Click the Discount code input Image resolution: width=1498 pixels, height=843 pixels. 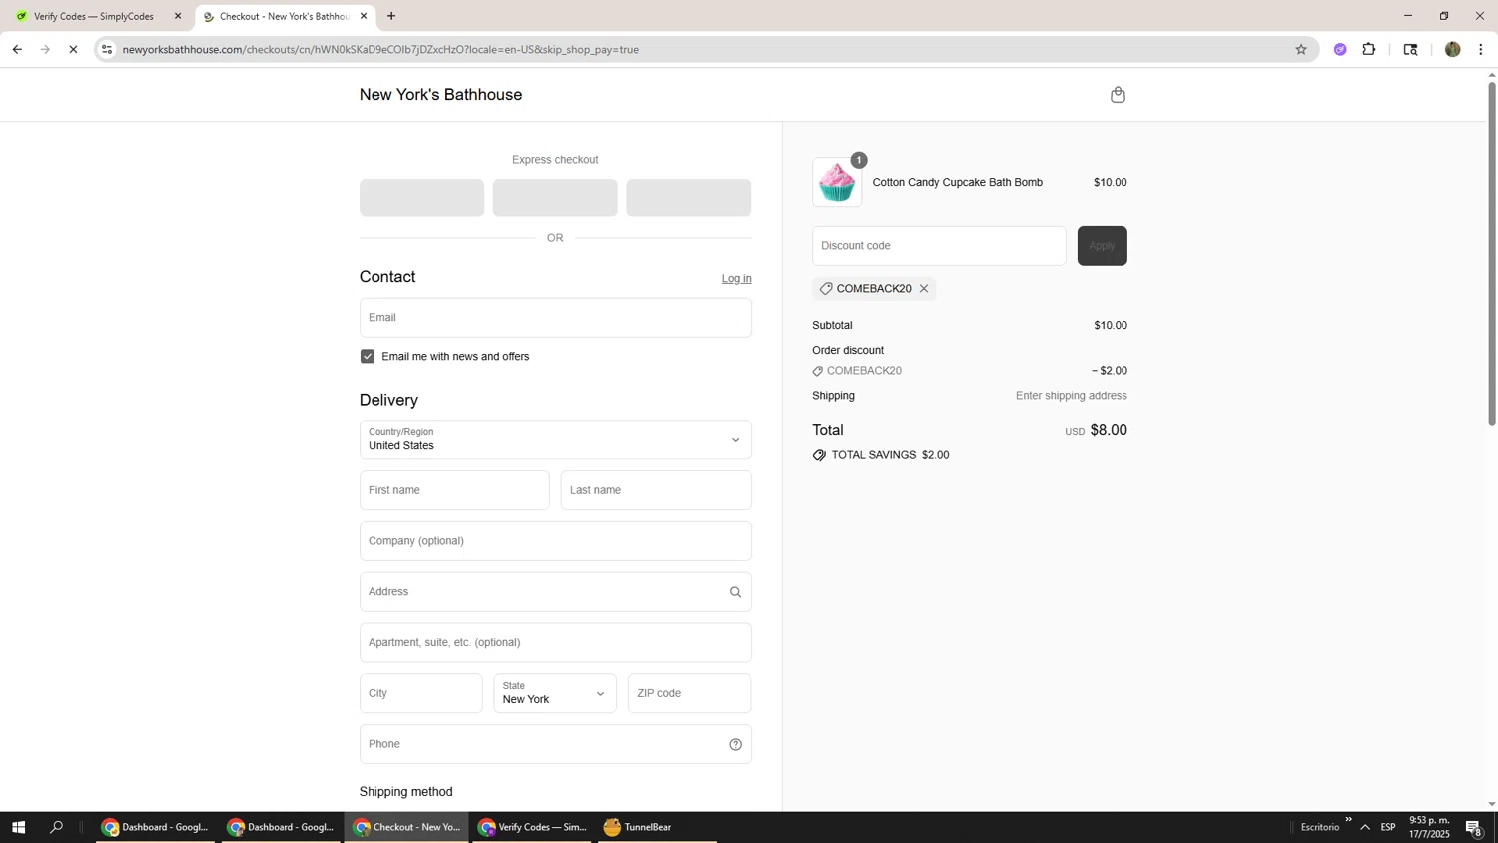pyautogui.click(x=939, y=246)
